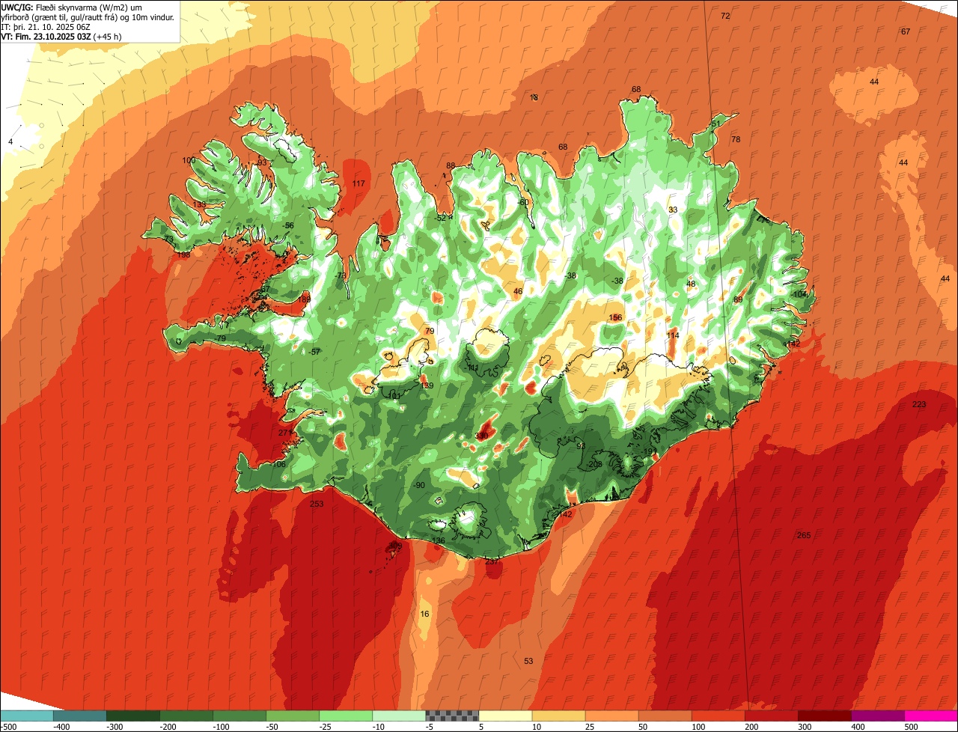
Task: Click the map value 136
Action: (x=439, y=540)
